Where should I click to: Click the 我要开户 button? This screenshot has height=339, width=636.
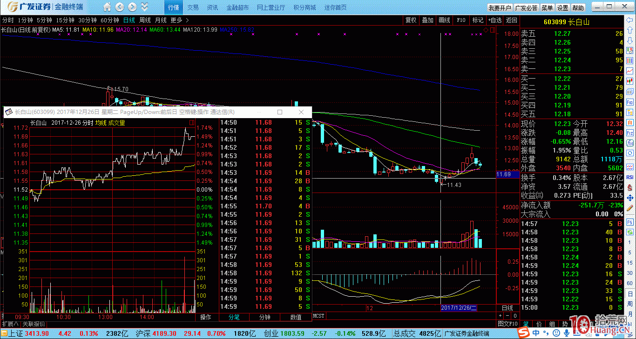click(500, 8)
